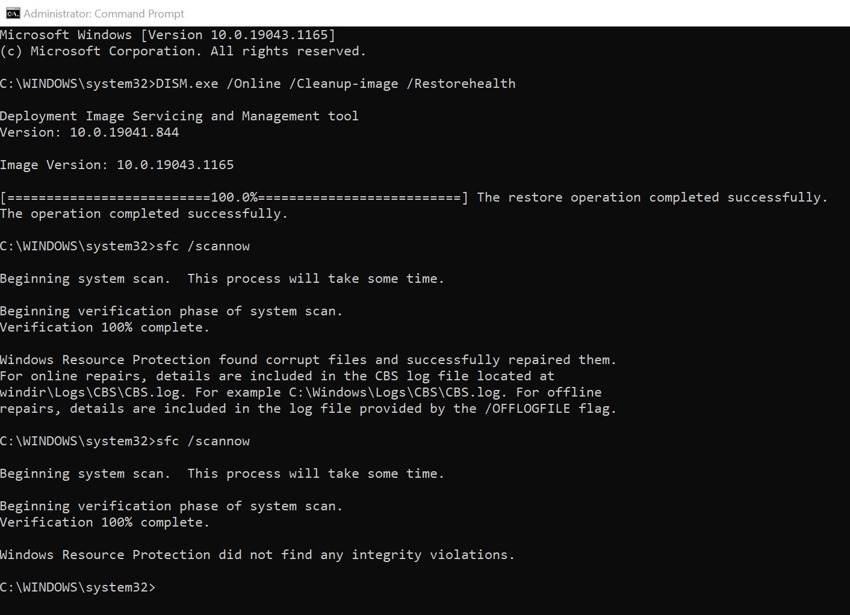Click the Deployment Image Servicing tool line

pos(179,116)
